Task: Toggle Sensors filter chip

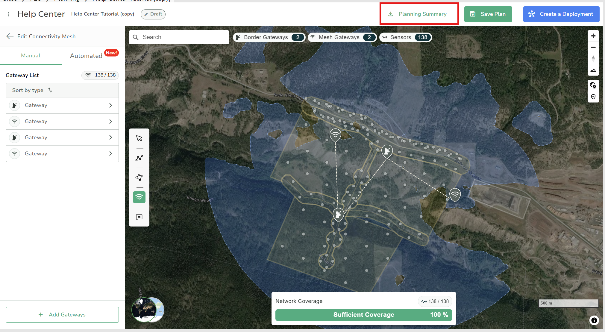Action: [x=405, y=37]
